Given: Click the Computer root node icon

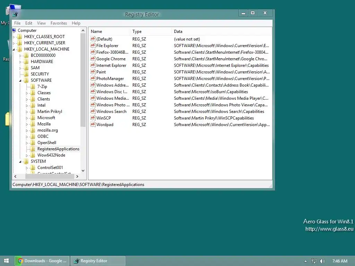Looking at the screenshot, I should [x=14, y=30].
